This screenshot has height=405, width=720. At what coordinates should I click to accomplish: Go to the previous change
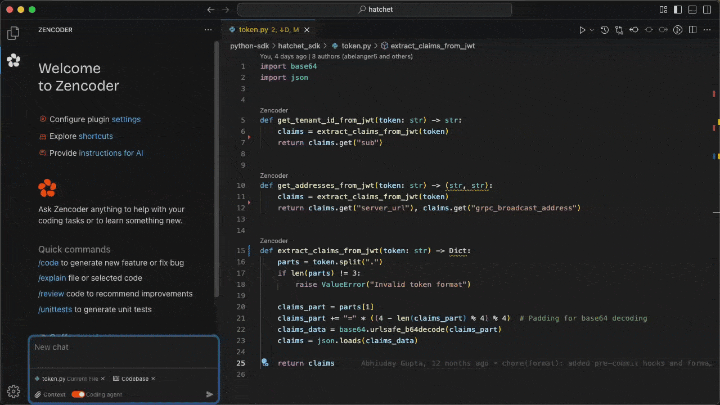tap(634, 30)
